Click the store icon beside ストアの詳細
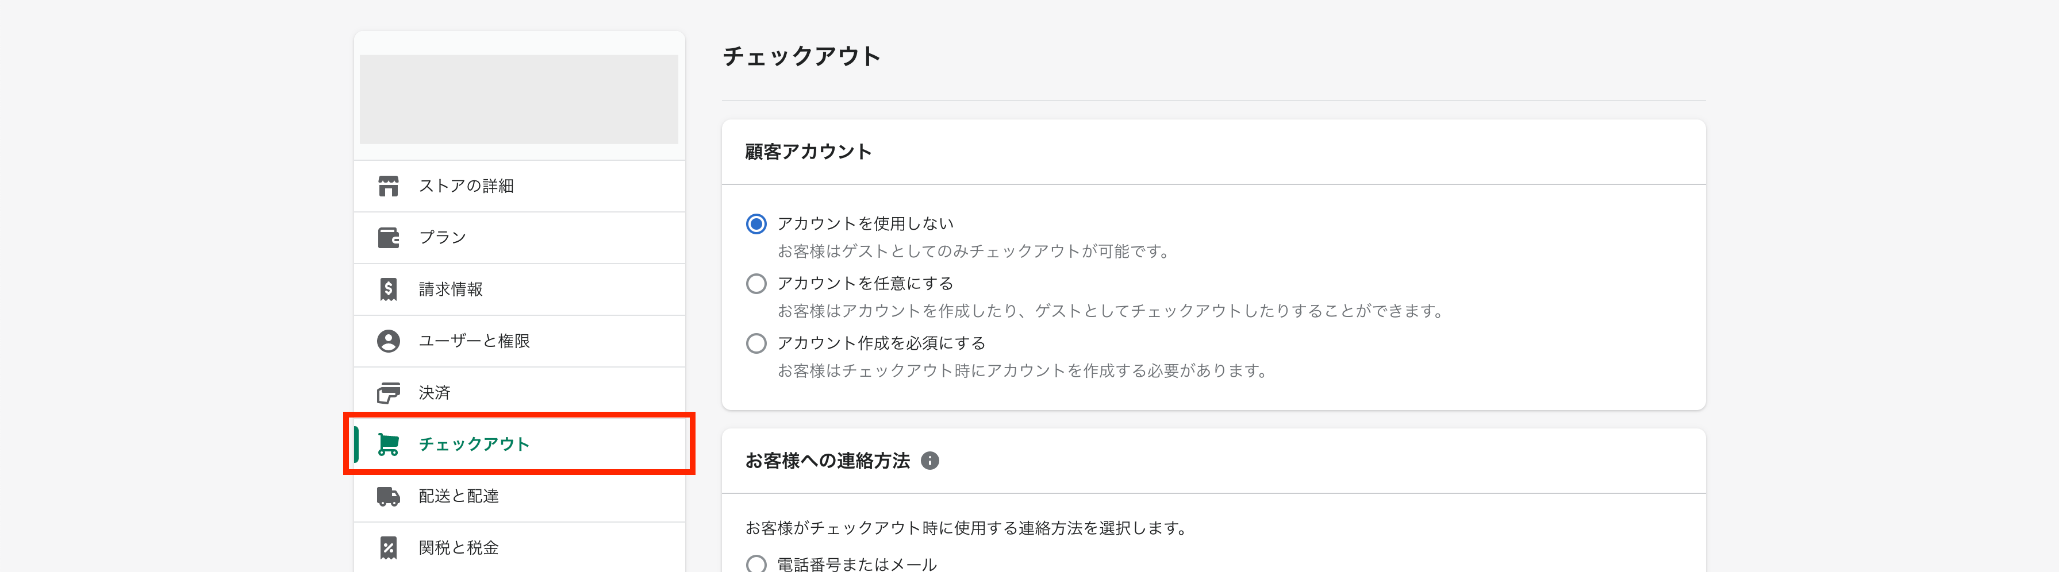This screenshot has height=572, width=2059. (x=389, y=186)
